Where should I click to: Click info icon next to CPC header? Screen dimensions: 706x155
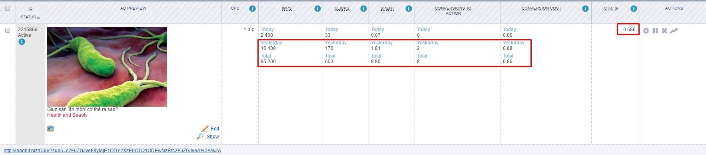tap(252, 8)
